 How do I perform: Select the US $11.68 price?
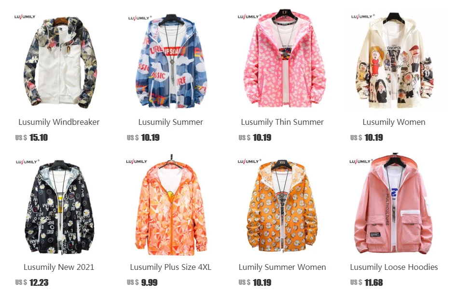[367, 282]
